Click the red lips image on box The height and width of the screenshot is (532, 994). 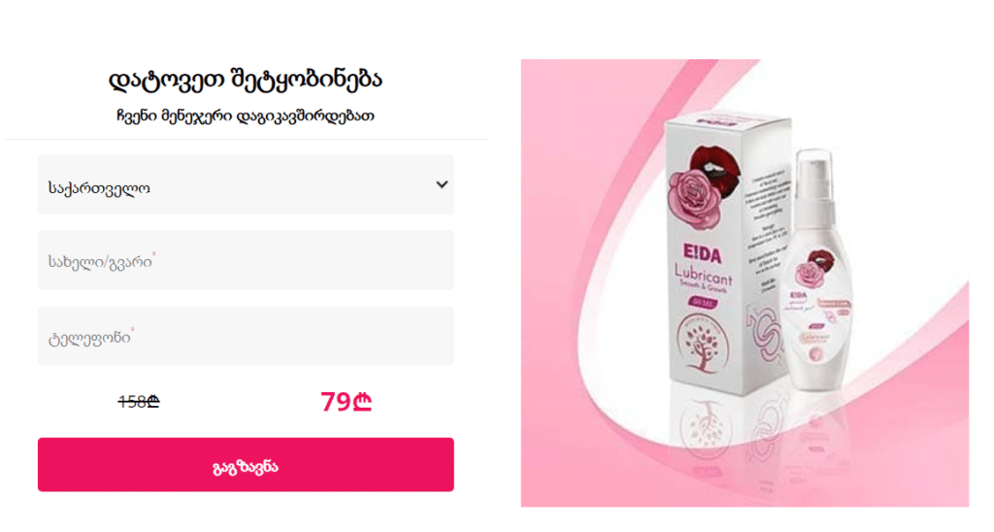pos(715,164)
